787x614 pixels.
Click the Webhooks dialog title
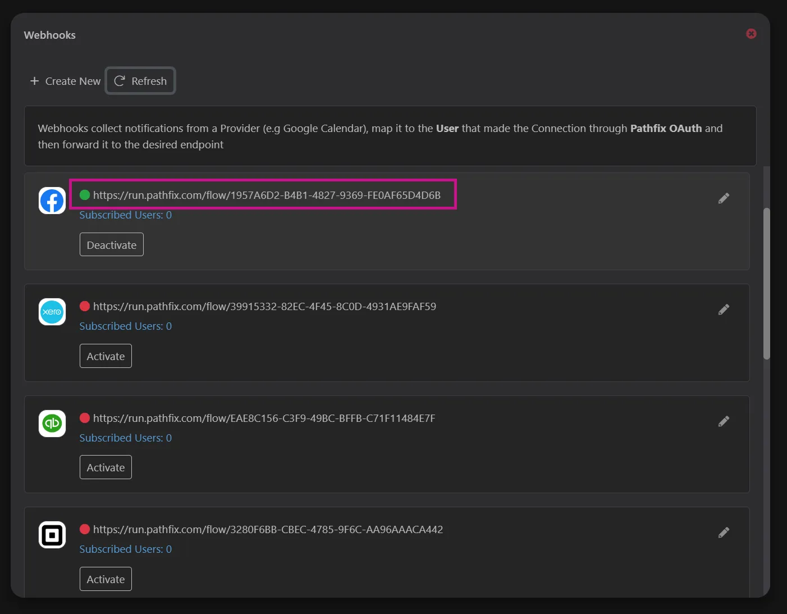[49, 35]
